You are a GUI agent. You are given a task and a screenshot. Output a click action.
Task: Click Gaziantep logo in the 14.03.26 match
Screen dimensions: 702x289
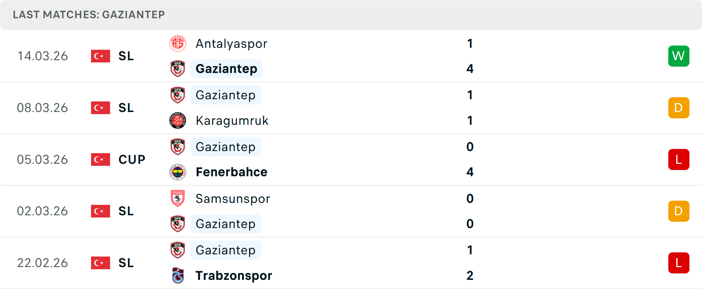point(178,69)
